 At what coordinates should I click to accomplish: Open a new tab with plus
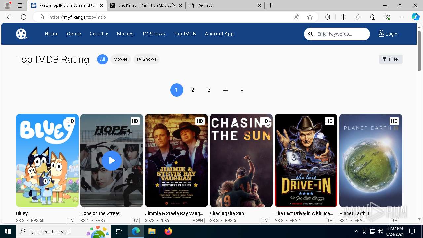tap(271, 5)
